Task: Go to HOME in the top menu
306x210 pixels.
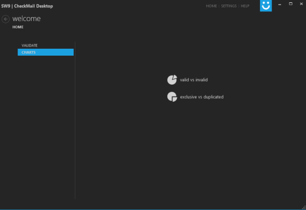Action: [211, 6]
